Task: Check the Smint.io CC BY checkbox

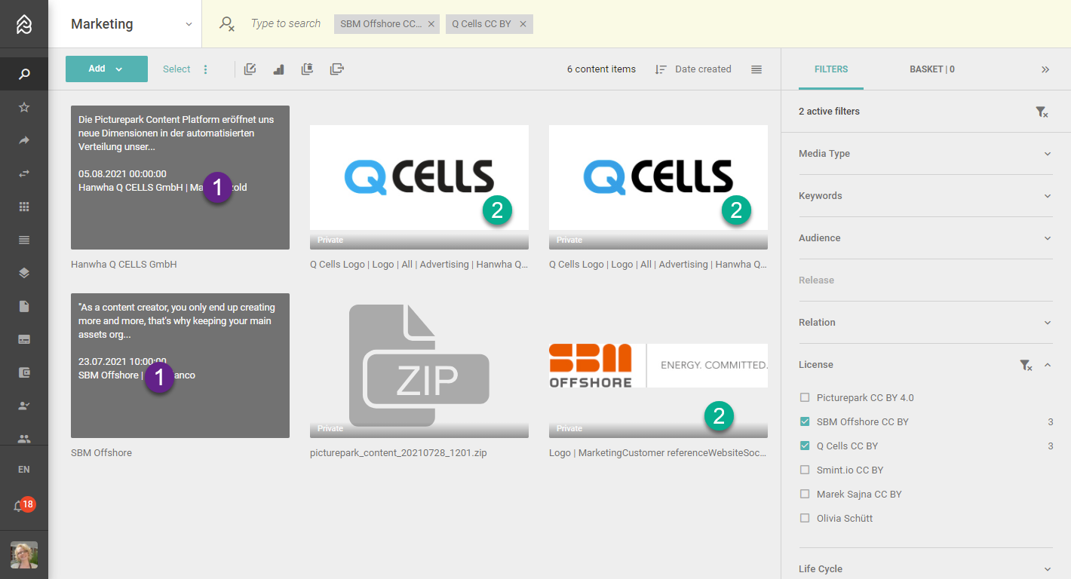Action: coord(805,470)
